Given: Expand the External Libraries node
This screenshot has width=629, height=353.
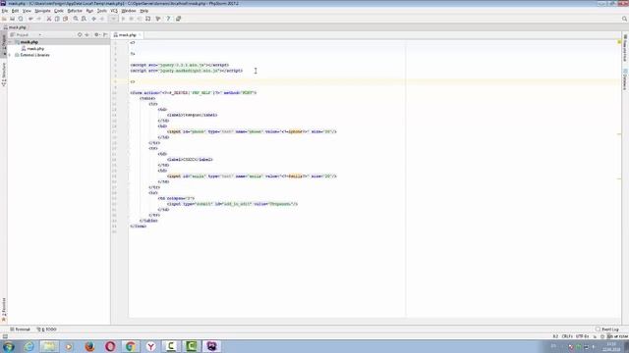Looking at the screenshot, I should 10,55.
